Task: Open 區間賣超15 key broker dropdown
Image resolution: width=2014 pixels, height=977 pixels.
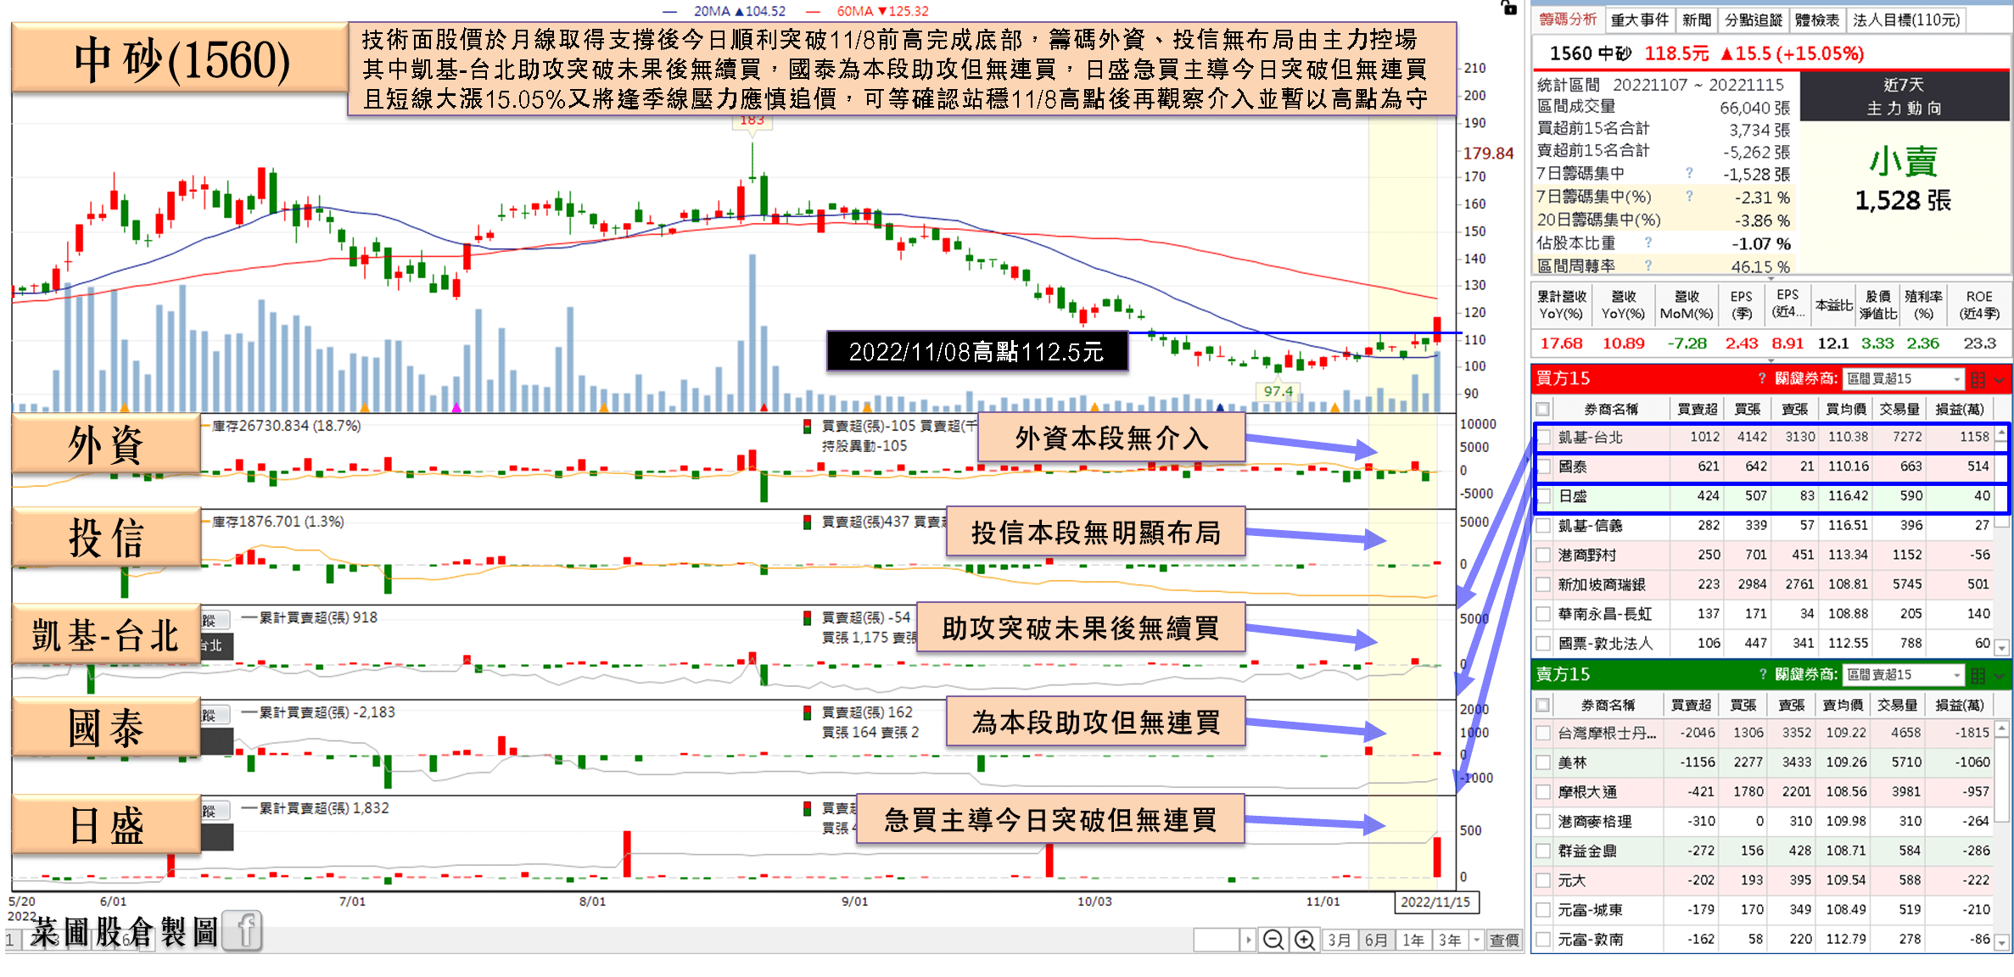Action: tap(1904, 675)
